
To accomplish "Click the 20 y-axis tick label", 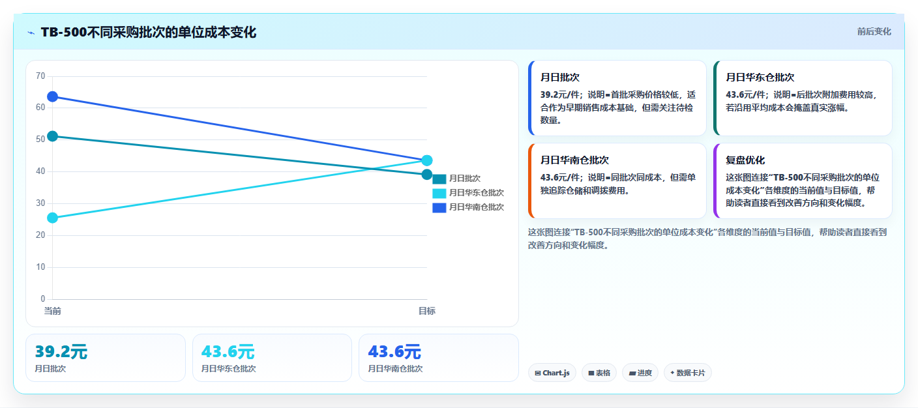I will [x=40, y=235].
